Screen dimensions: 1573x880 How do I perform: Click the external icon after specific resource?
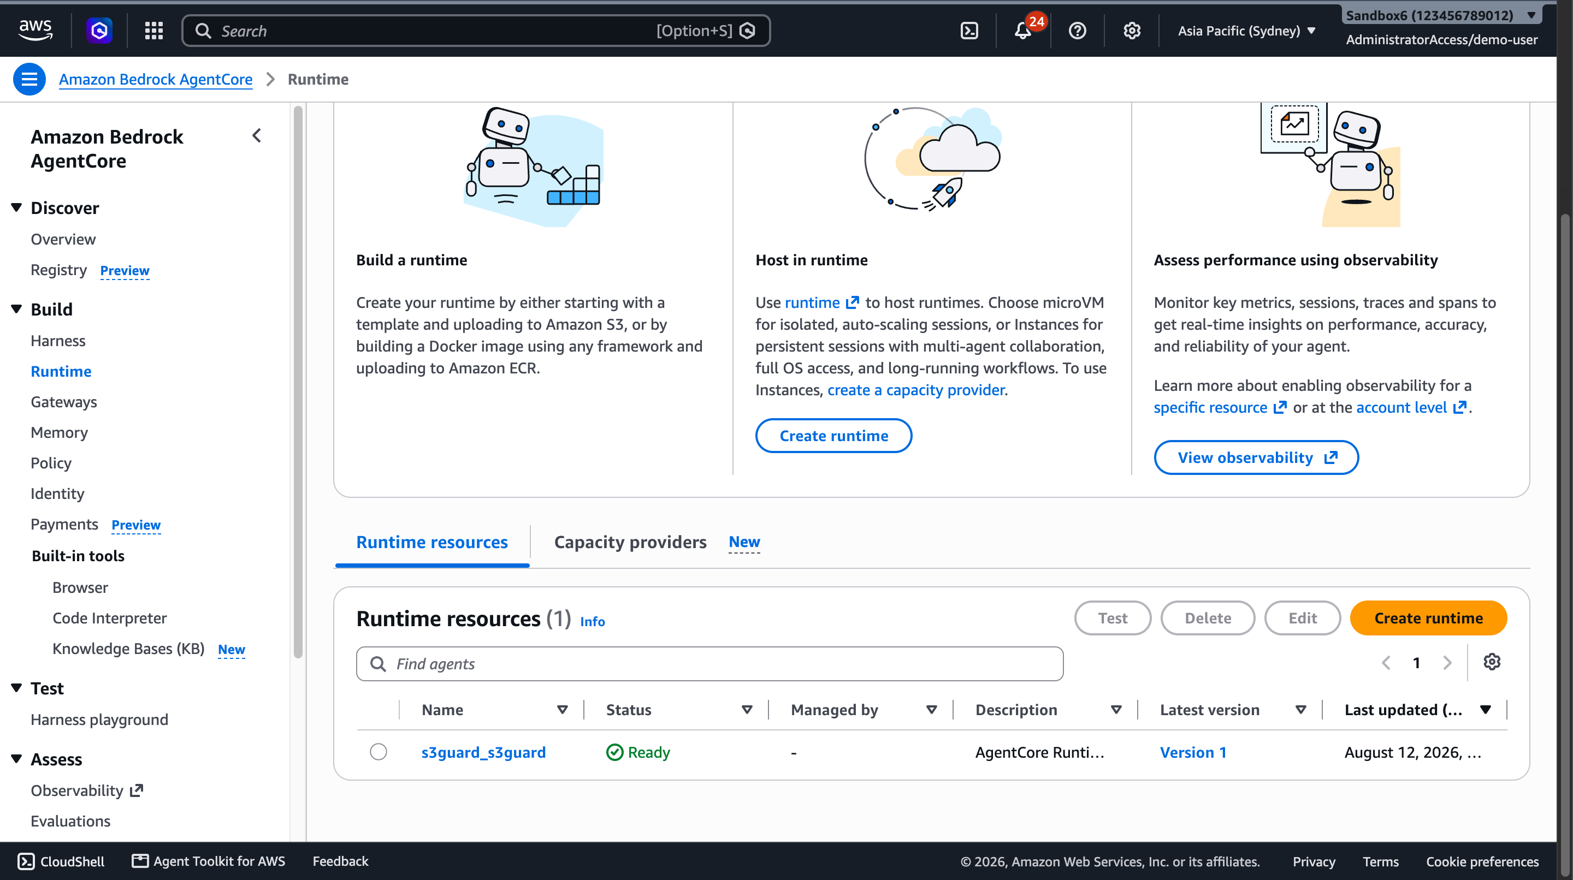click(1280, 408)
